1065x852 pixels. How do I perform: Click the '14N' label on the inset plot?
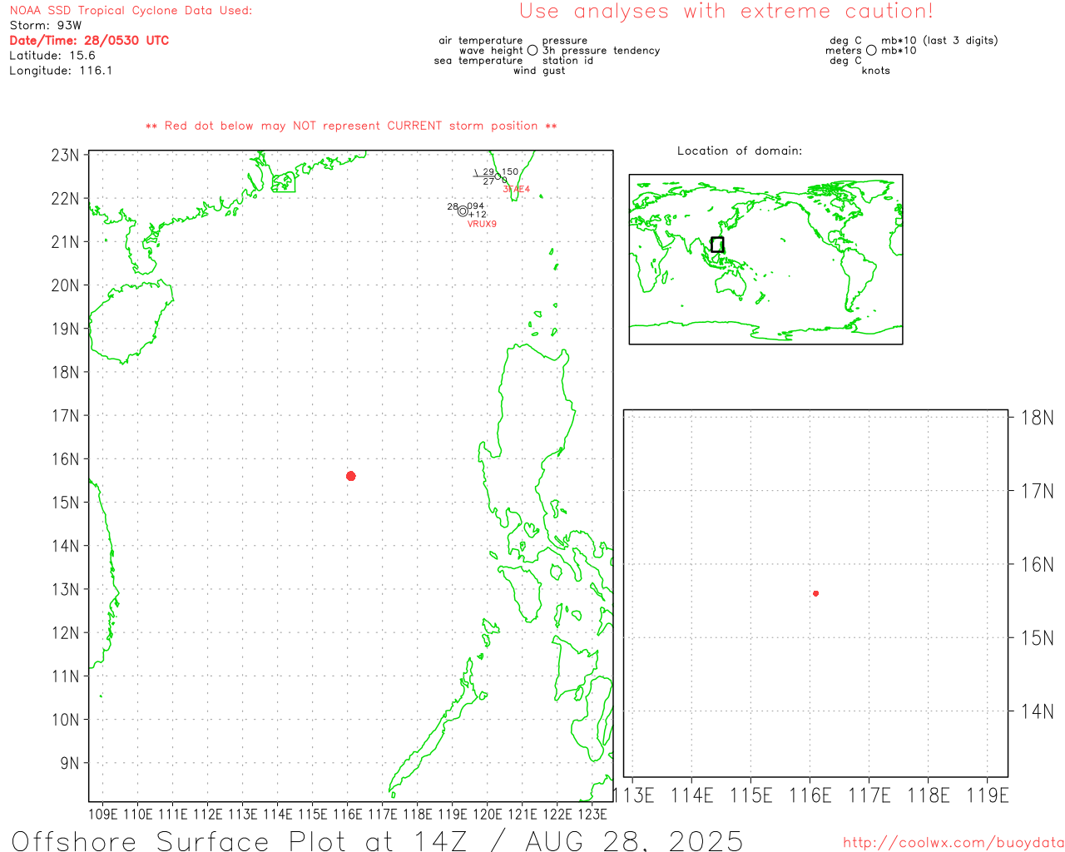pos(1037,711)
